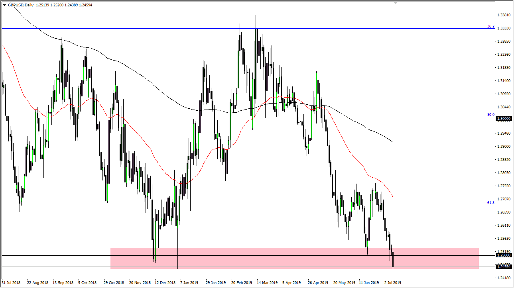Image resolution: width=514 pixels, height=288 pixels.
Task: Click the 31 Jul 2018 date label
Action: point(11,282)
